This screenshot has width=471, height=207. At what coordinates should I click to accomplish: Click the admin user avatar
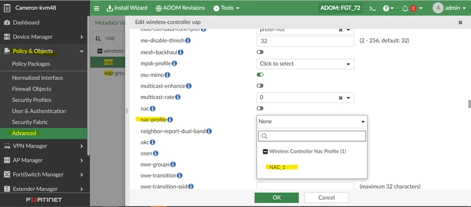(x=438, y=8)
